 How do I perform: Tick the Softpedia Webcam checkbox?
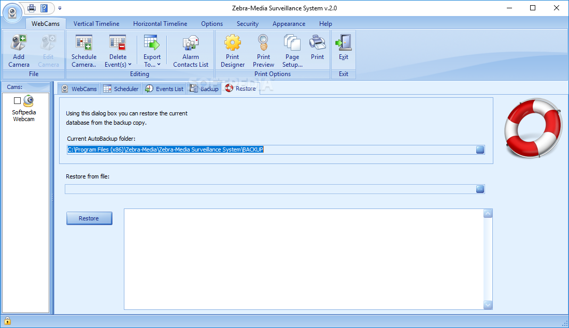pyautogui.click(x=17, y=100)
